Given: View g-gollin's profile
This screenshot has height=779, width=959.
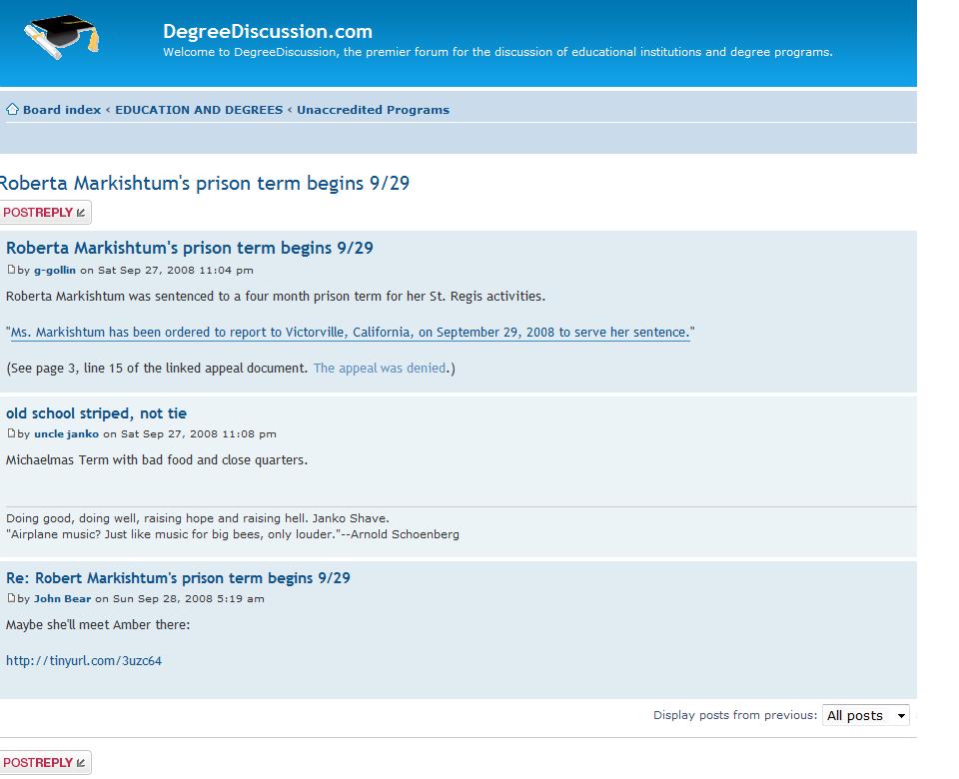Looking at the screenshot, I should tap(54, 271).
